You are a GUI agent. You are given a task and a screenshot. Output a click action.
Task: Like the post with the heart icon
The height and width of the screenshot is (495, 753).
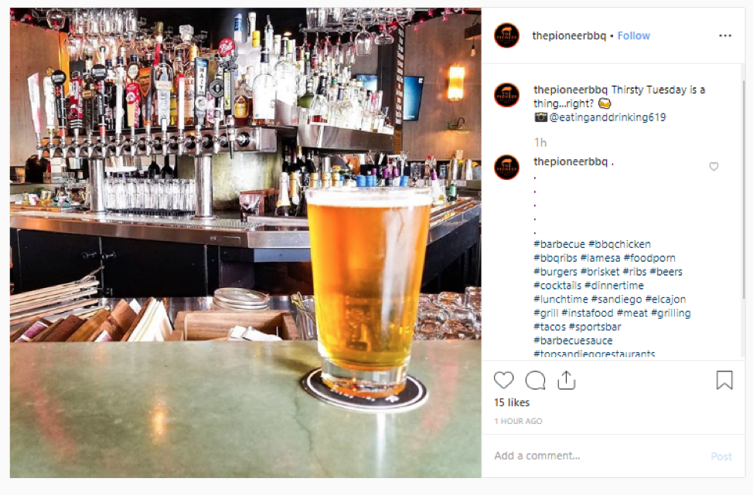504,381
